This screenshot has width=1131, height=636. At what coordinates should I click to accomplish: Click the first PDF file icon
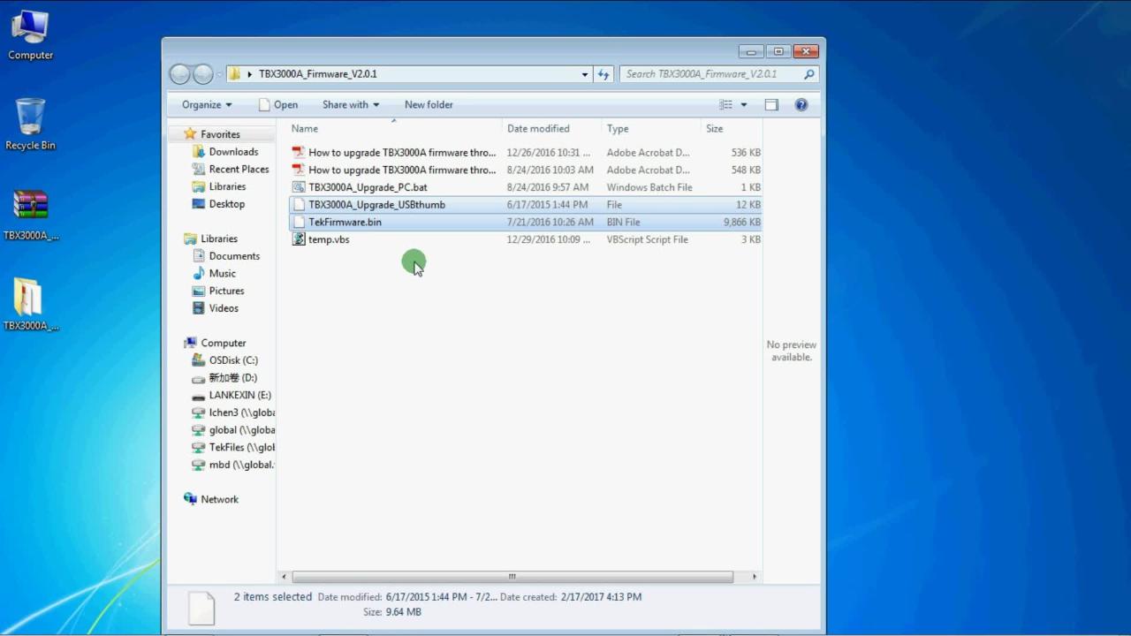299,152
